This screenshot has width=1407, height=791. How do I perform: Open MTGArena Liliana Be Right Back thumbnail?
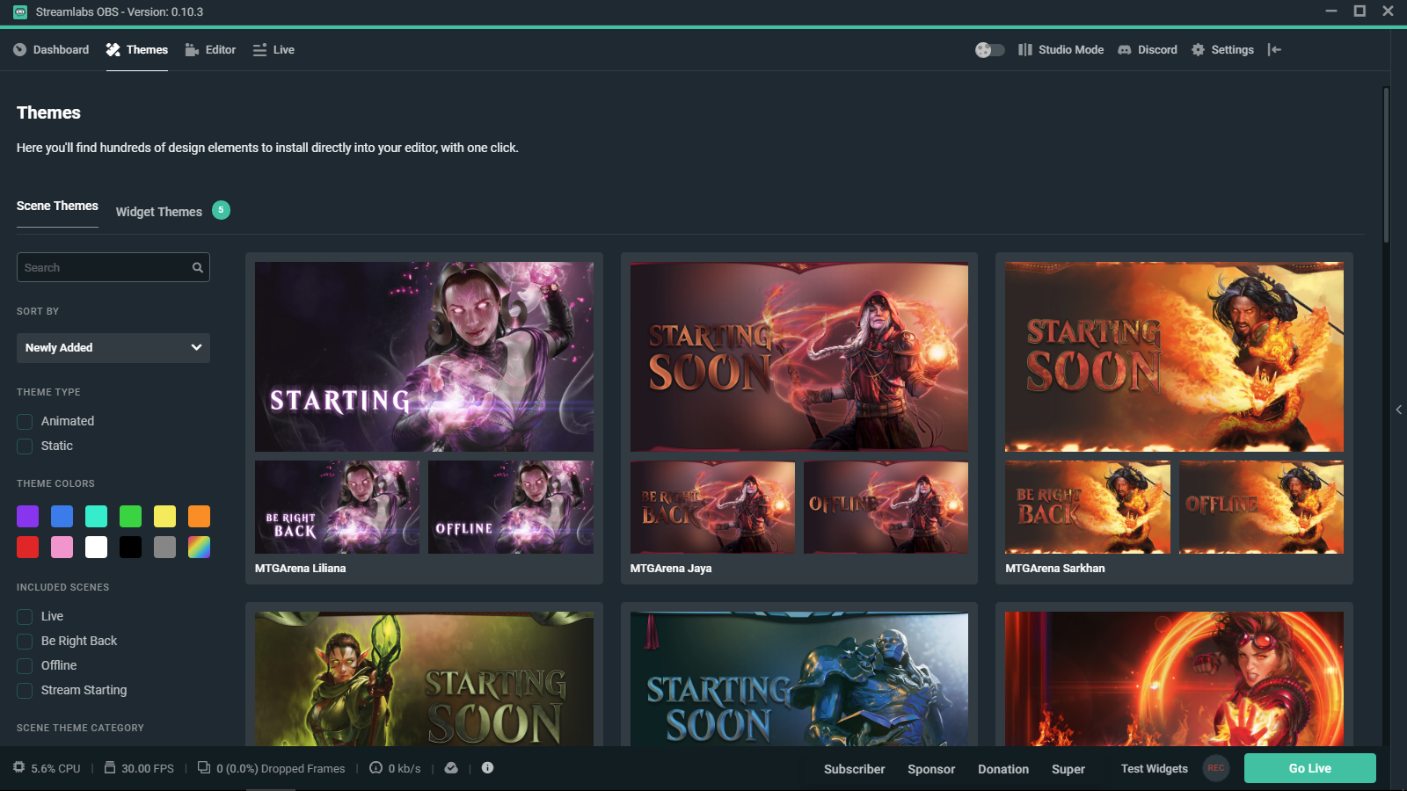(337, 507)
